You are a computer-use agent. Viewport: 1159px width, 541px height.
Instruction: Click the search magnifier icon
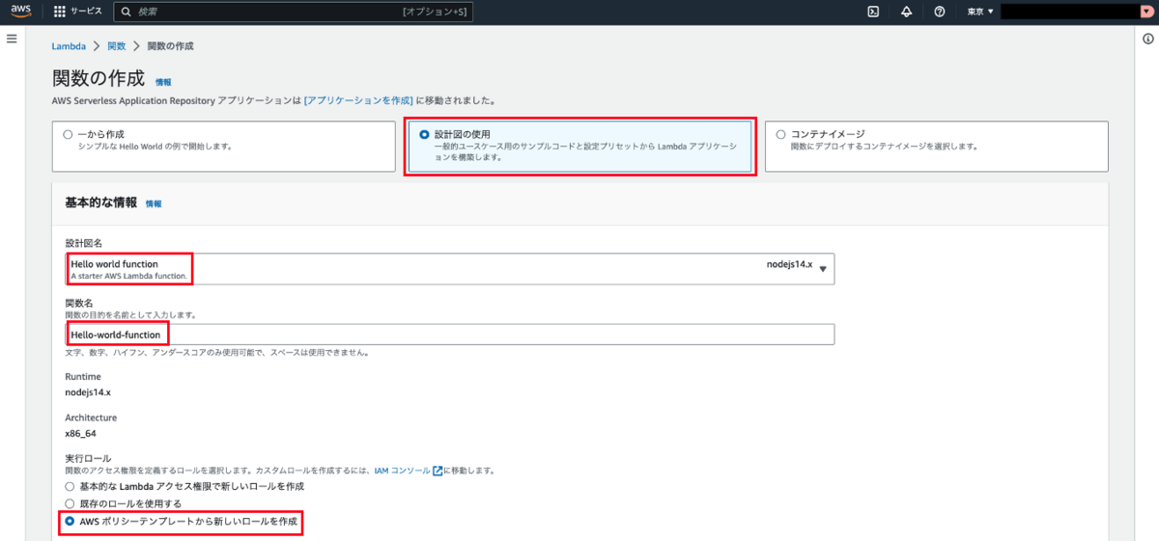tap(127, 12)
